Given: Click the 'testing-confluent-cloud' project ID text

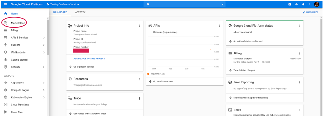Looking at the screenshot, I should point(85,42).
